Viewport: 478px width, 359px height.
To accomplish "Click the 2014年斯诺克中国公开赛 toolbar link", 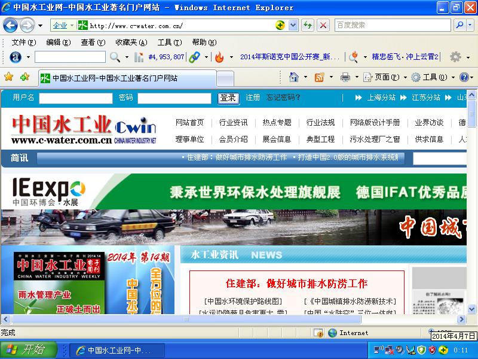I will (290, 57).
